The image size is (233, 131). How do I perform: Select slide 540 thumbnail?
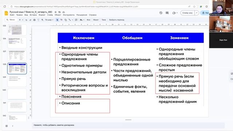17,94
